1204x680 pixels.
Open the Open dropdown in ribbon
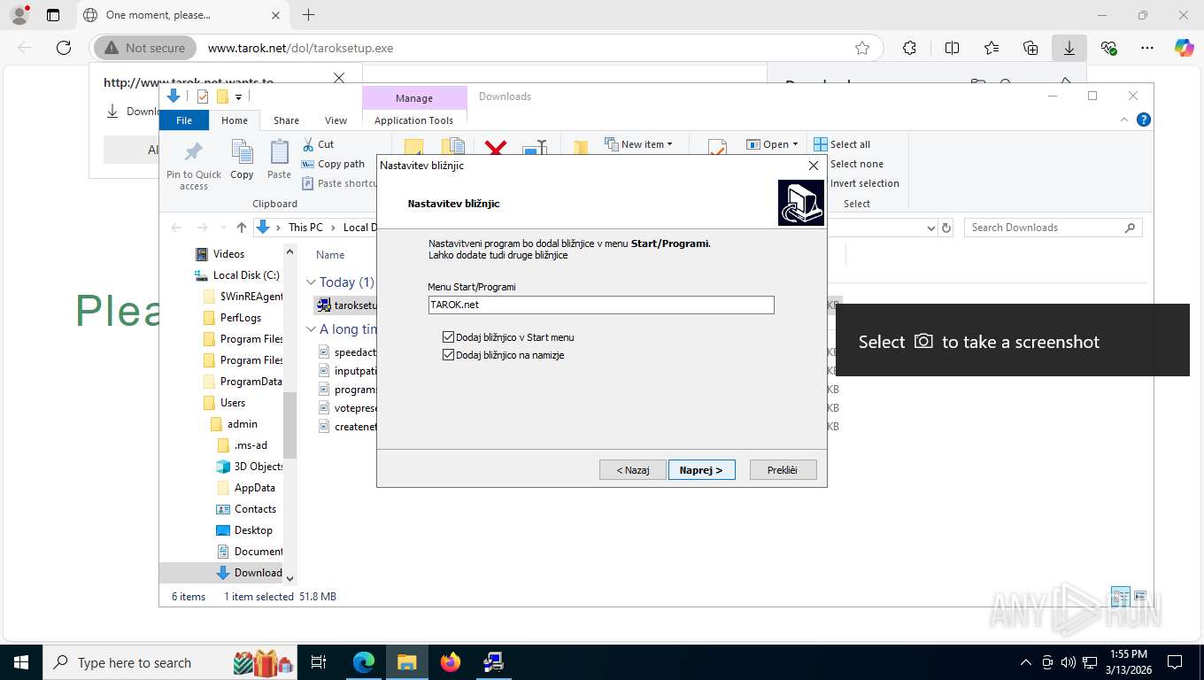(x=772, y=144)
